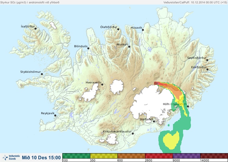Click the Reykjavík city marker dot

pyautogui.click(x=55, y=115)
